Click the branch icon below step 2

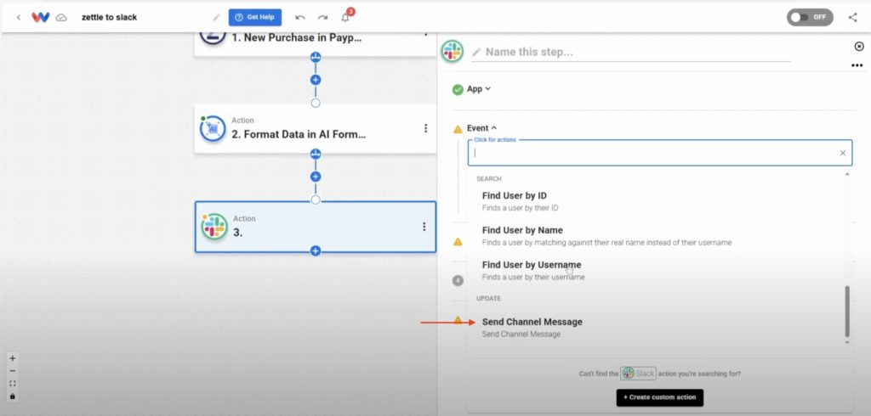(x=316, y=154)
